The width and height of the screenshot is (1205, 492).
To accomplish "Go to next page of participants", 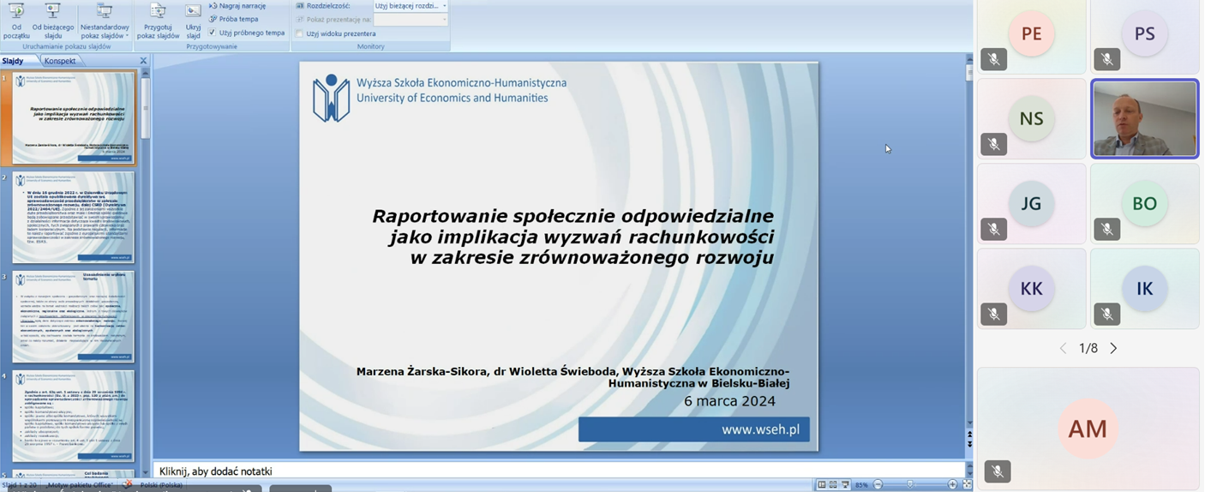I will click(x=1113, y=348).
